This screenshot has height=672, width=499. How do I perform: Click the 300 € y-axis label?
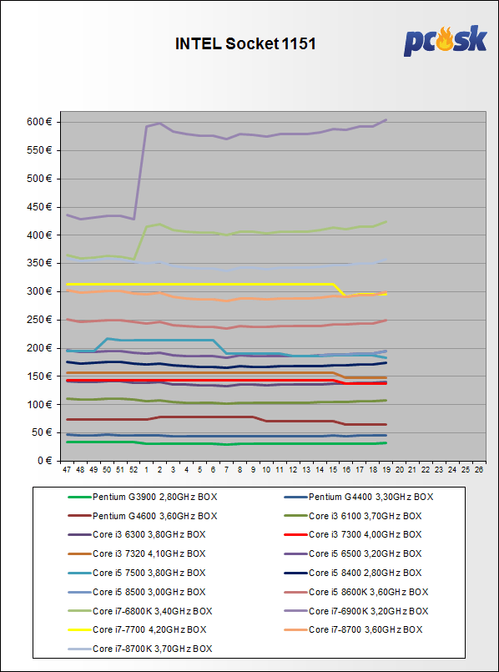[39, 291]
